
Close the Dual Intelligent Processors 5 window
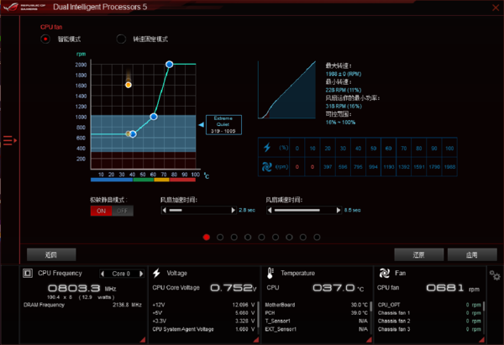click(496, 8)
